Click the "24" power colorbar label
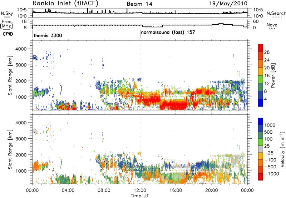Viewport: 286px width, 198px height. 267,60
